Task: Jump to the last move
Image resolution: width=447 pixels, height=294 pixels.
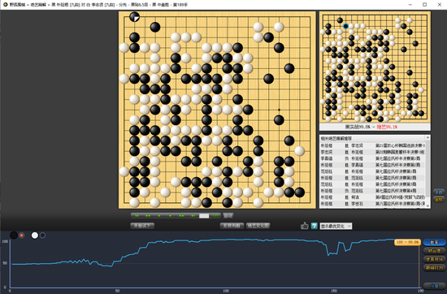Action: (193, 216)
